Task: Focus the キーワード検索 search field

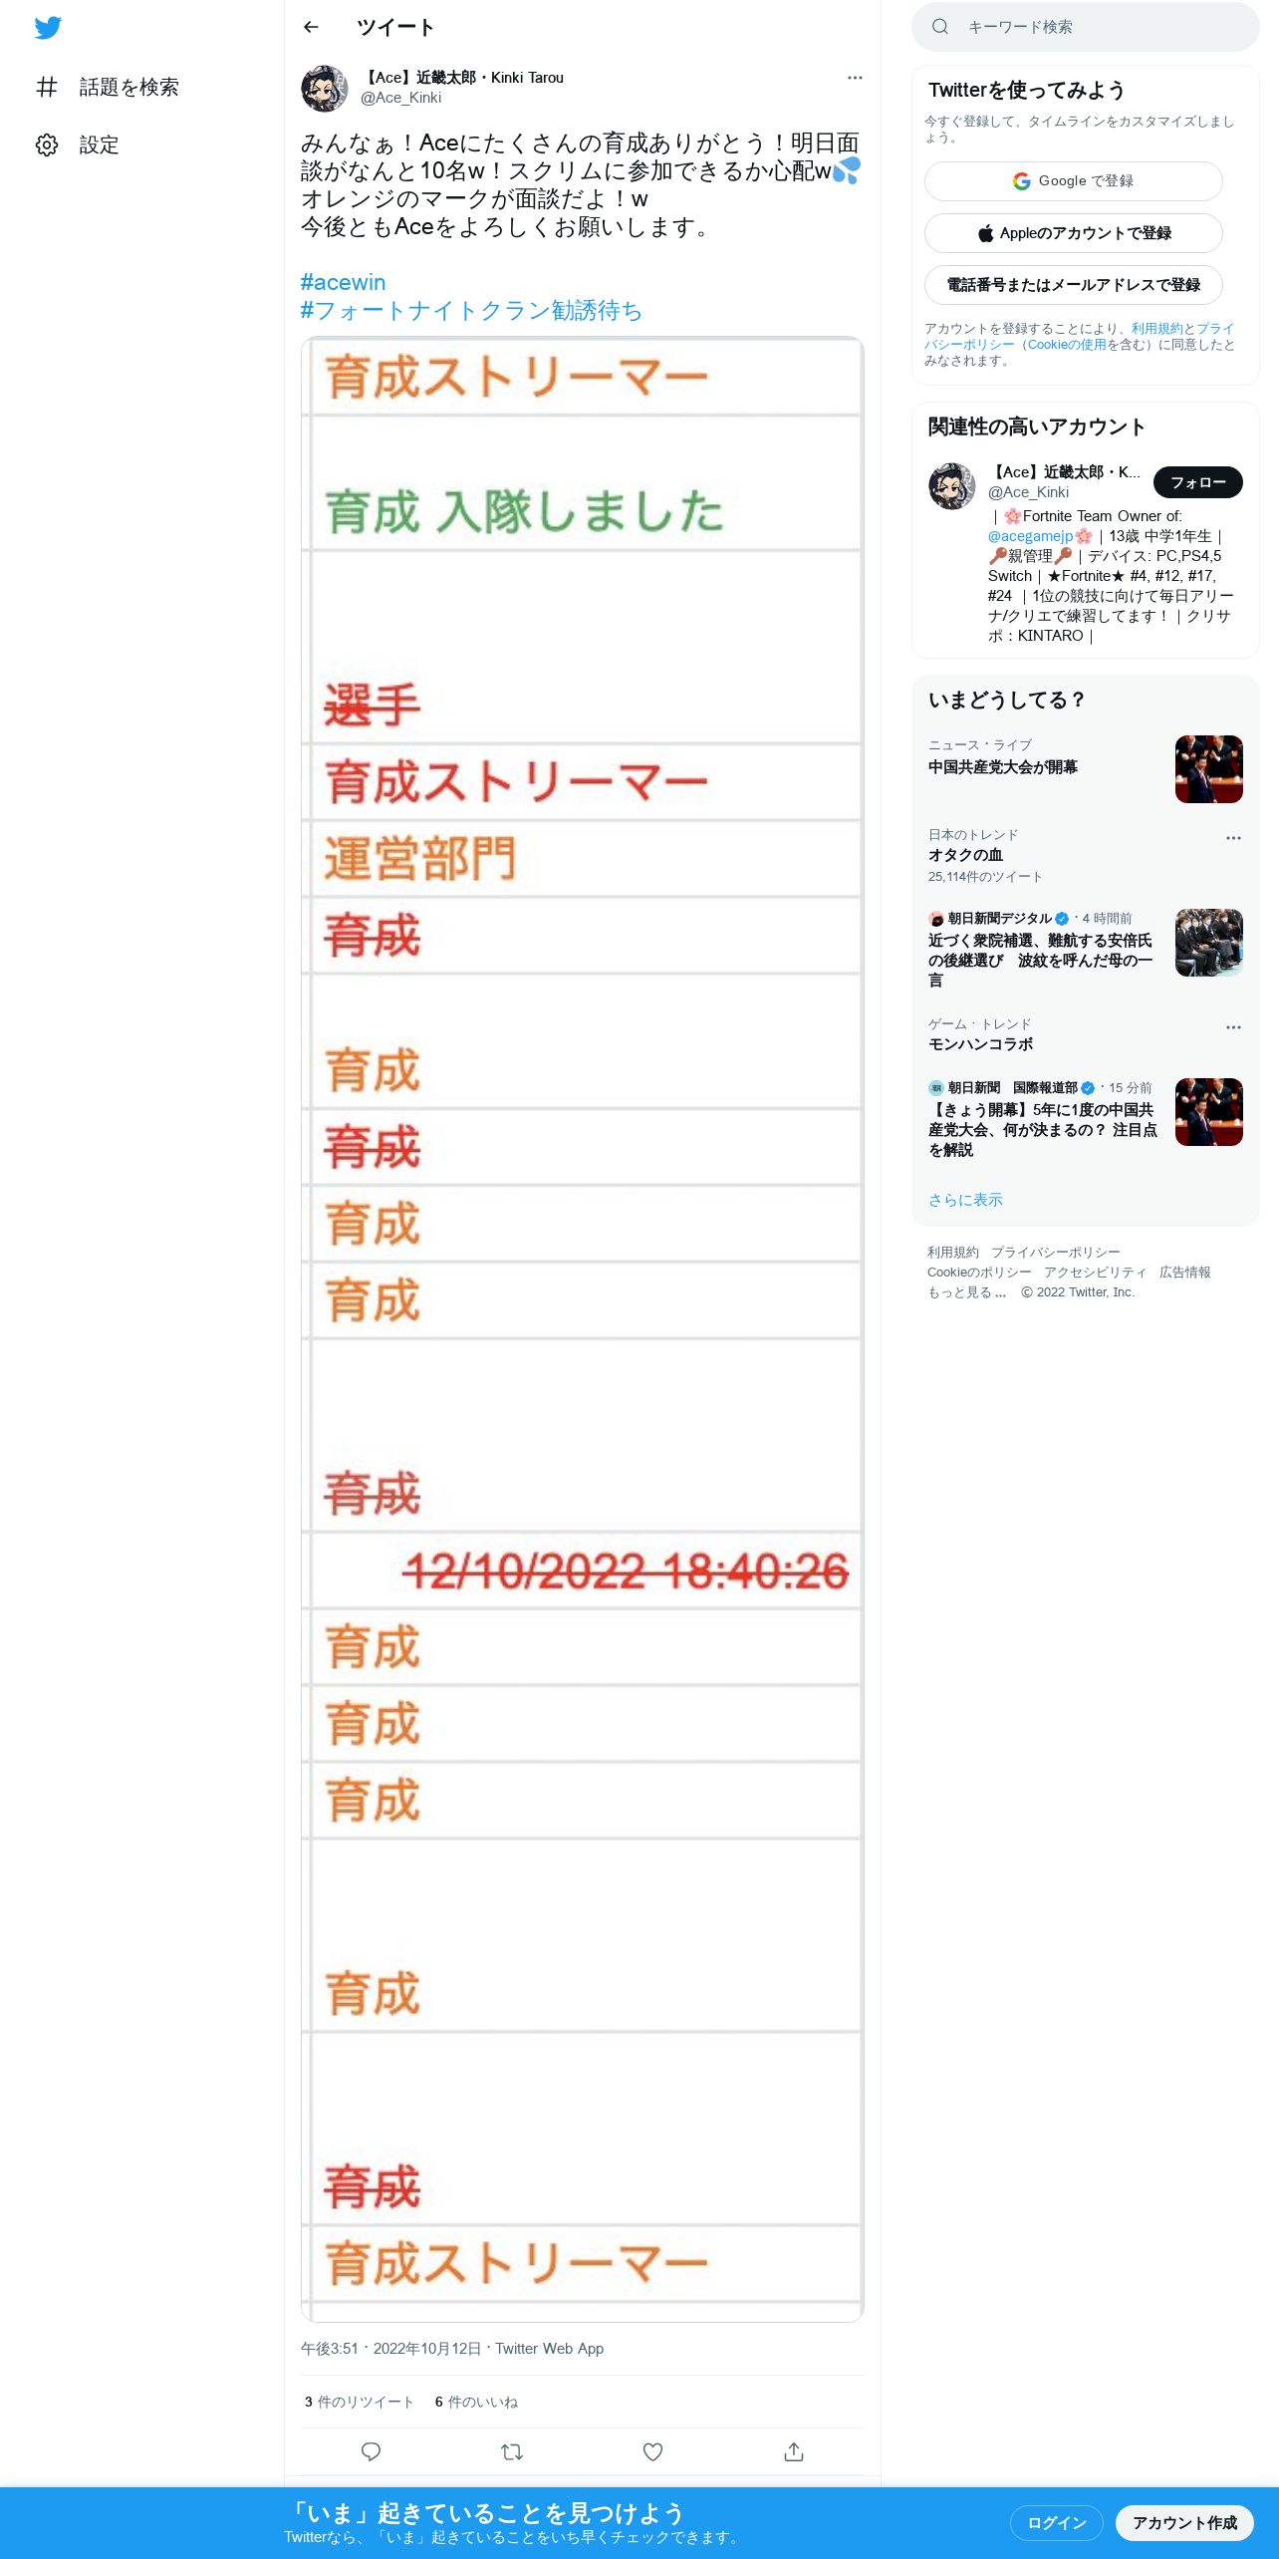Action: (1086, 27)
